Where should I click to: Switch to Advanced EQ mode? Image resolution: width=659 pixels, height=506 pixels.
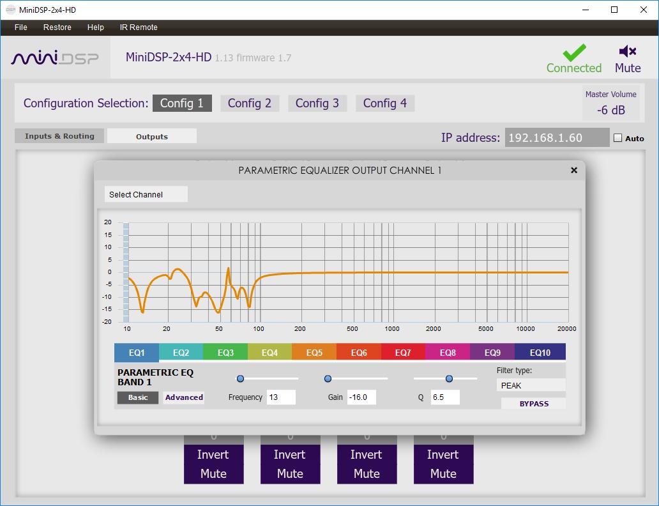(184, 397)
